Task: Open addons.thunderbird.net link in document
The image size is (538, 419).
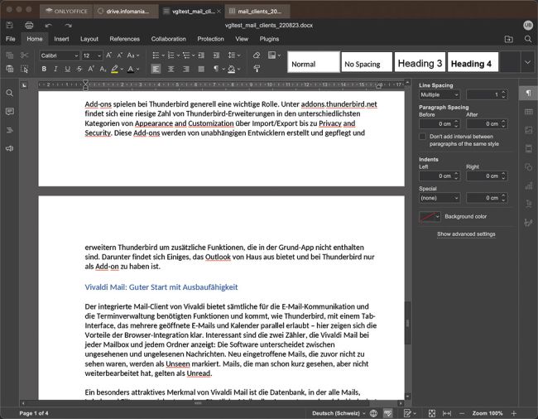Action: 339,104
